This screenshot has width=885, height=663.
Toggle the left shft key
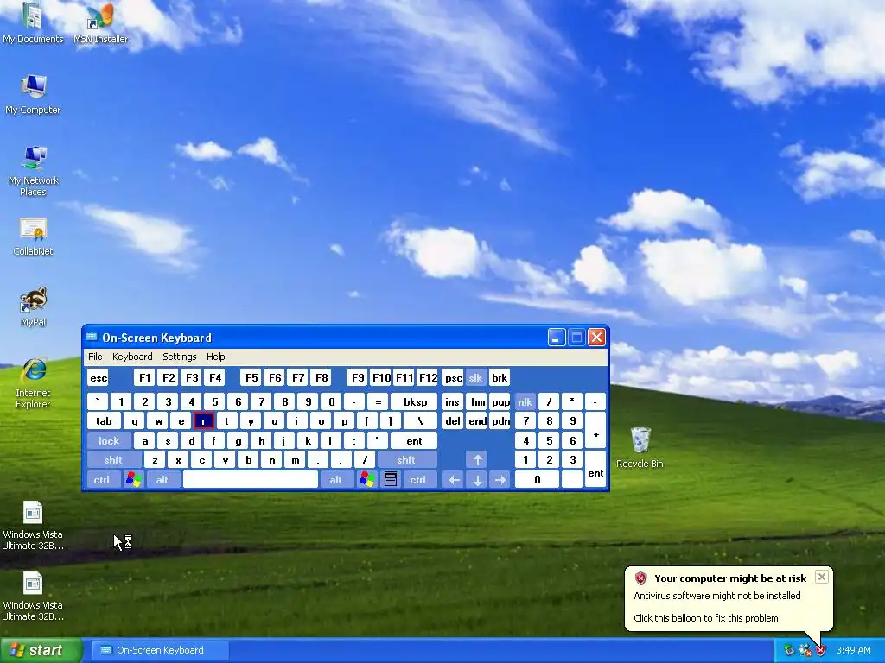(x=113, y=460)
